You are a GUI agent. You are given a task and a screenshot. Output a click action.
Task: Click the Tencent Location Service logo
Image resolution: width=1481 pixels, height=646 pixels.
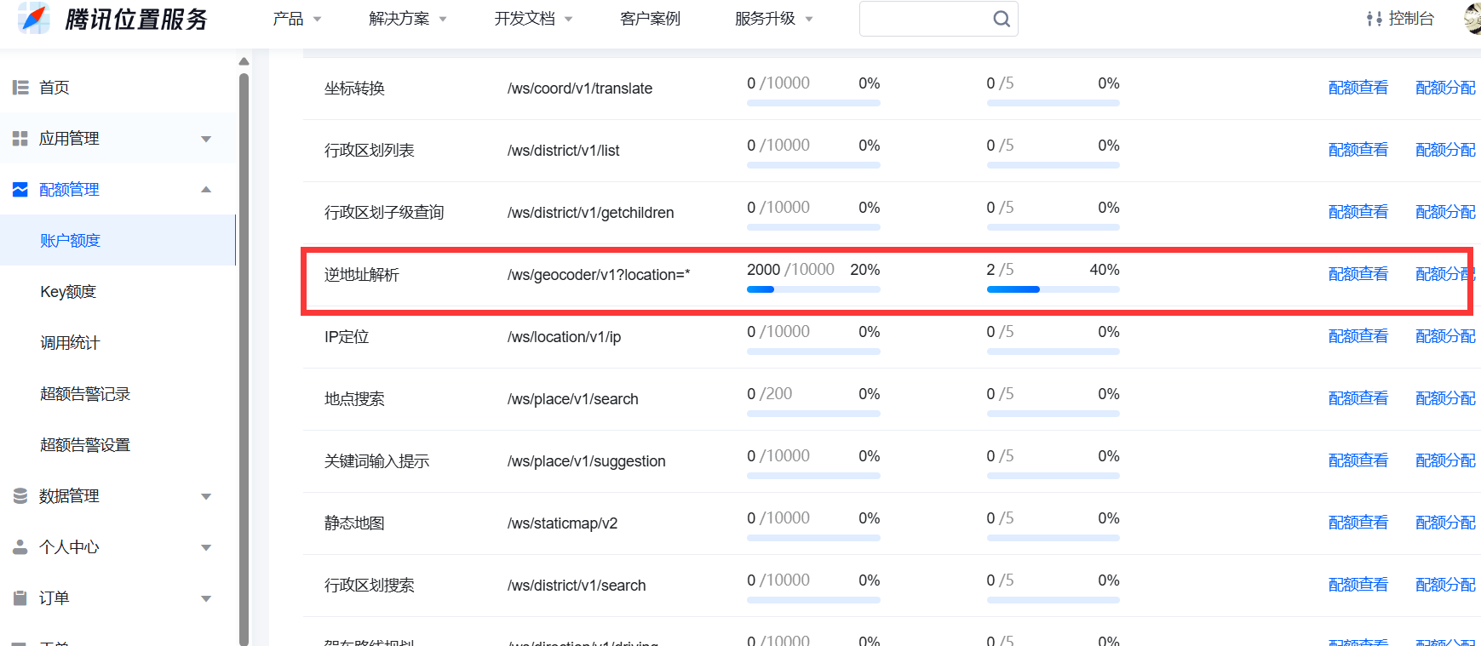tap(113, 18)
